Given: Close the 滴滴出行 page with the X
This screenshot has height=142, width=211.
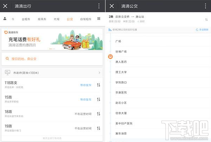Looking at the screenshot, I should coord(5,6).
